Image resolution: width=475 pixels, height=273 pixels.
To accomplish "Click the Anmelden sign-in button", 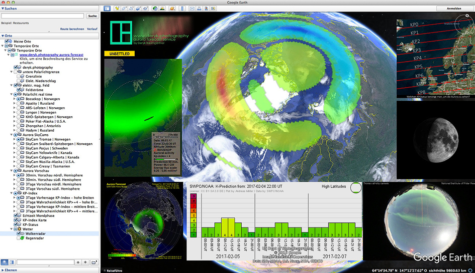I will click(454, 9).
